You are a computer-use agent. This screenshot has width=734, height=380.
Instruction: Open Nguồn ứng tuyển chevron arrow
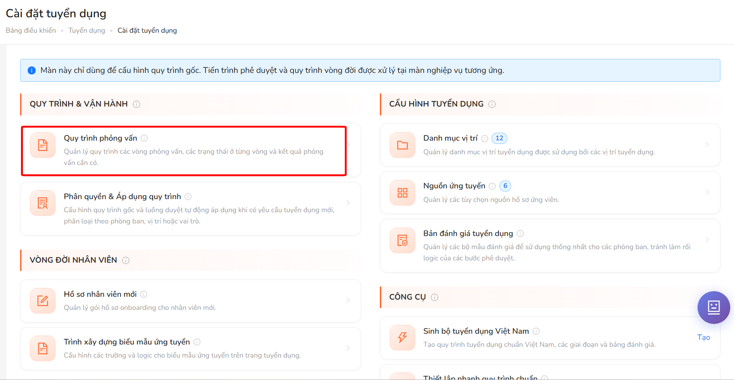(x=707, y=192)
